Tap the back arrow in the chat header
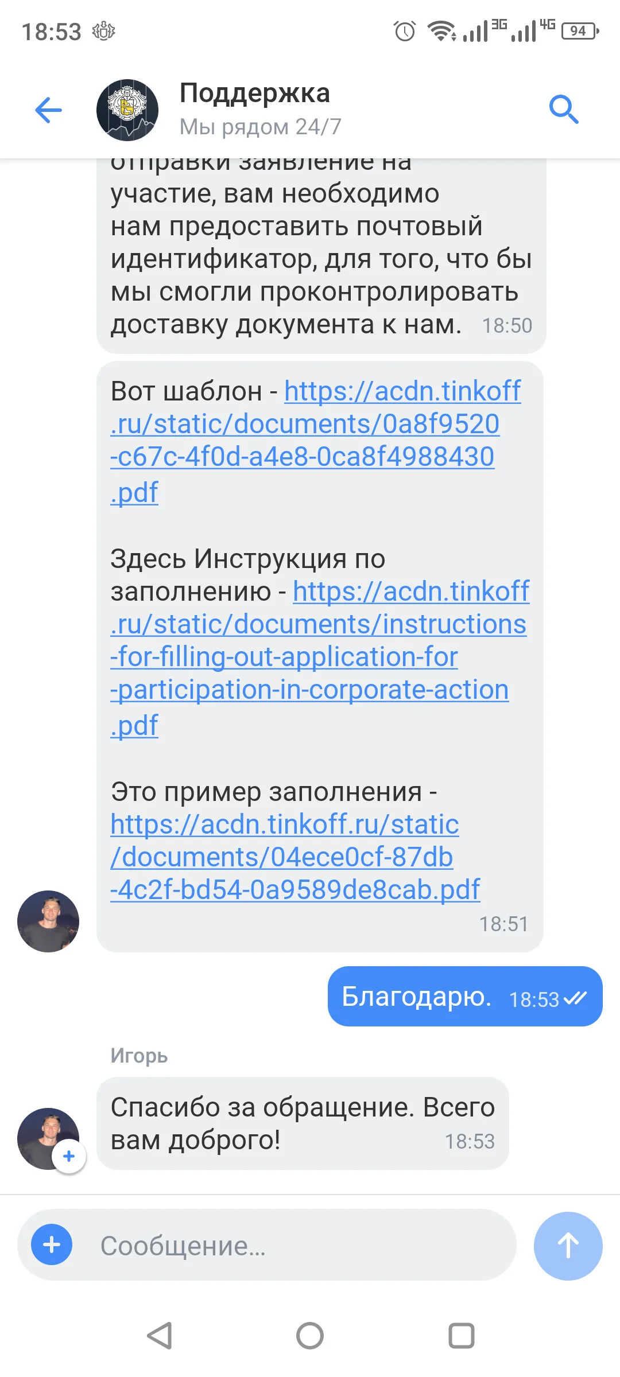This screenshot has width=620, height=1377. tap(48, 110)
